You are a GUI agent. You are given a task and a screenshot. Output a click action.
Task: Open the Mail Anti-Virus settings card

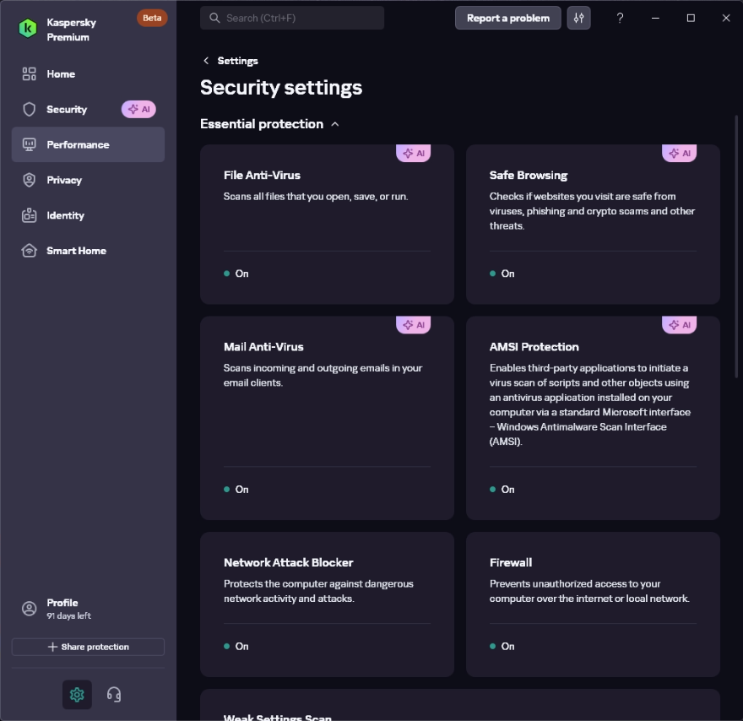pos(327,418)
